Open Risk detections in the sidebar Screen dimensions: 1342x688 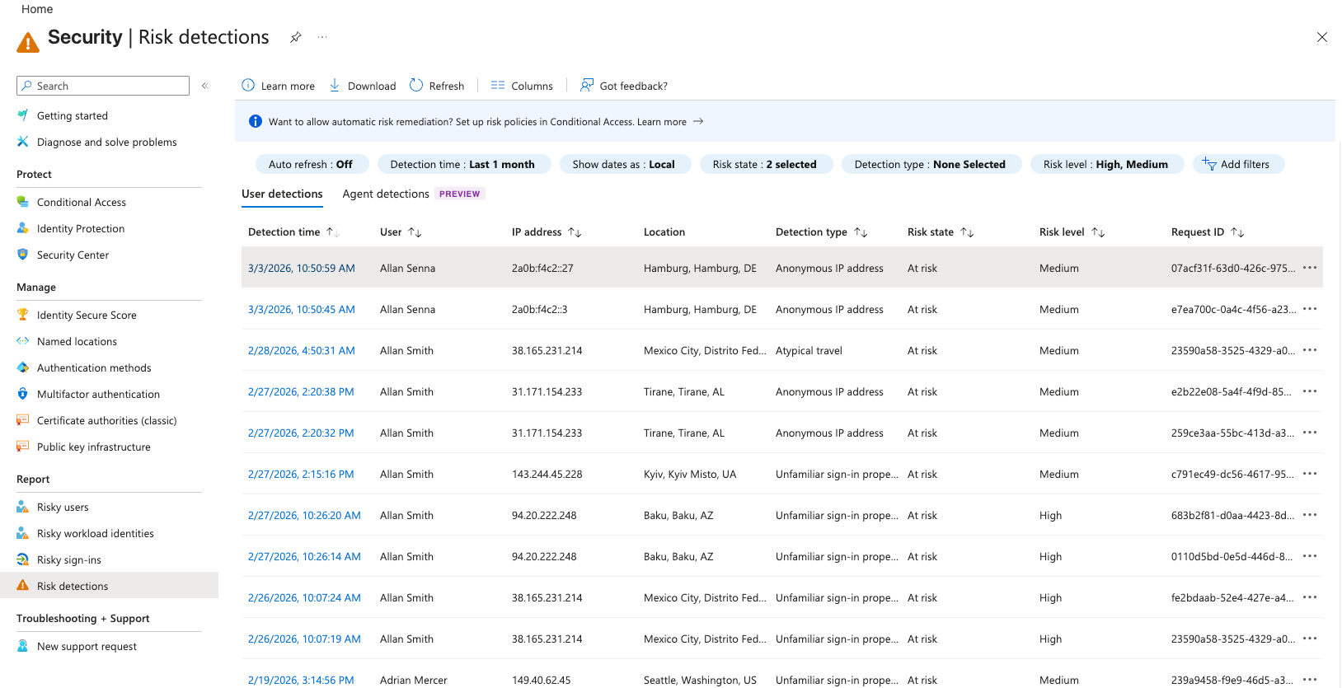(x=109, y=586)
